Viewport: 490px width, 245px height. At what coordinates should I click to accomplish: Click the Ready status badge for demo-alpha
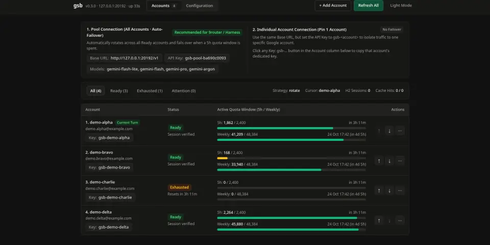coord(176,128)
